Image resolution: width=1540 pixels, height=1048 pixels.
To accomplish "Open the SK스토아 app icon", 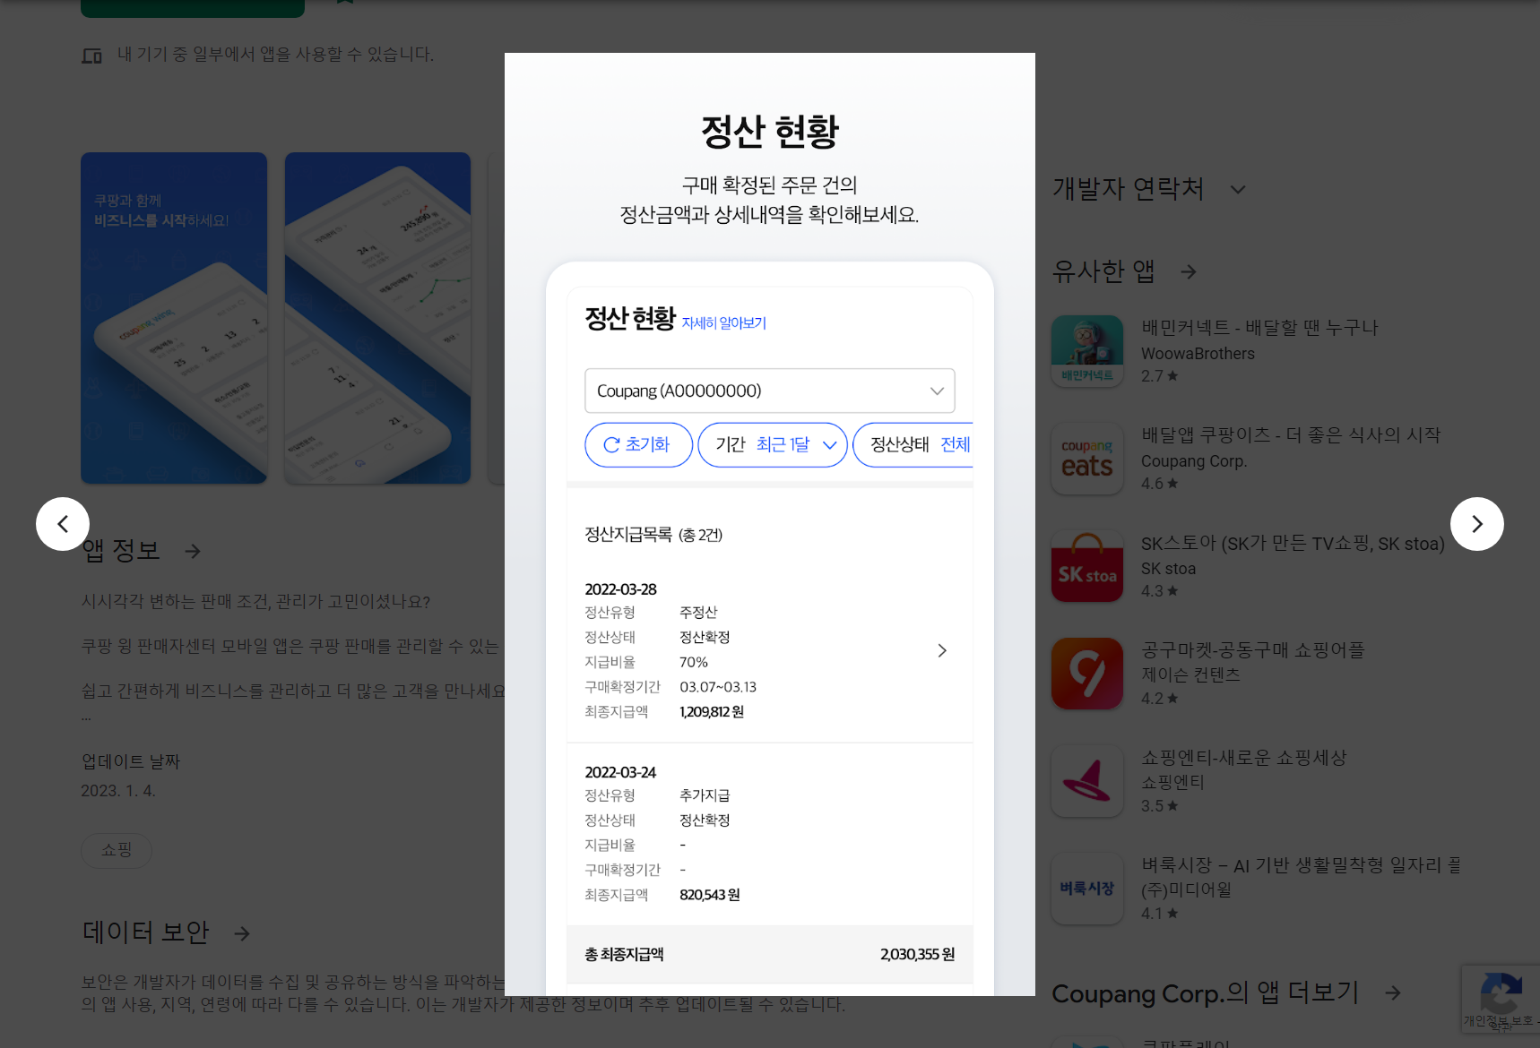I will tap(1086, 565).
